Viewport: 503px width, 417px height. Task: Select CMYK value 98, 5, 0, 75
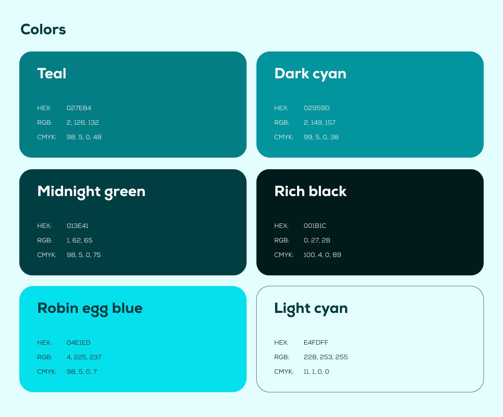coord(84,255)
